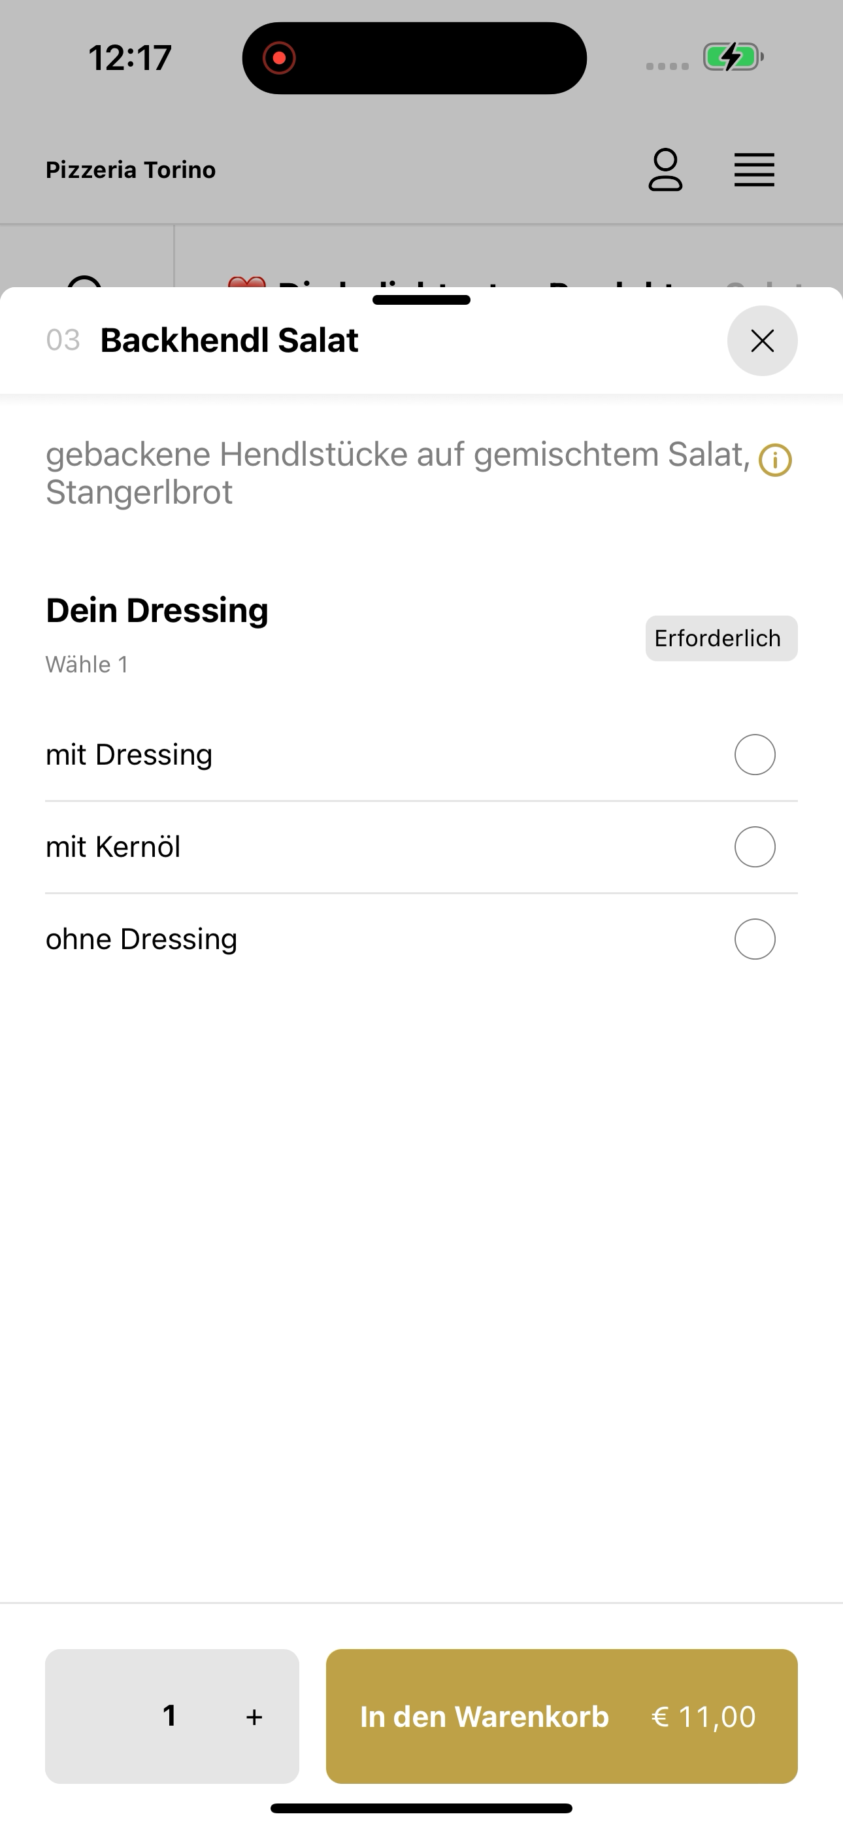Tap the screen recording indicator dot
The image size is (843, 1829).
[x=279, y=58]
